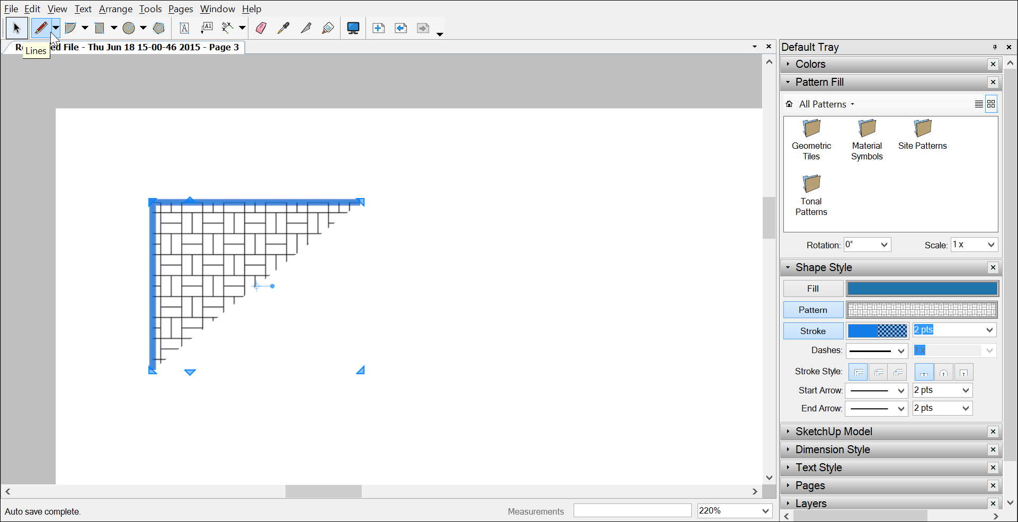Open the Arrange menu
Image resolution: width=1018 pixels, height=522 pixels.
click(115, 9)
